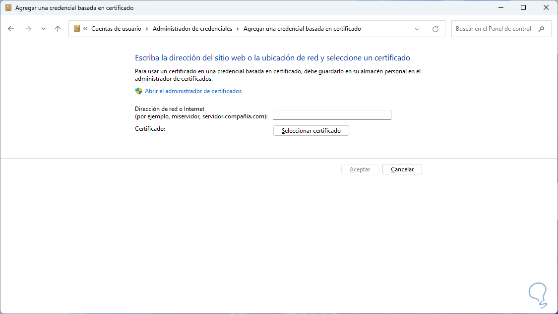Image resolution: width=558 pixels, height=314 pixels.
Task: Open Cuentas de usuario breadcrumb
Action: click(x=116, y=29)
